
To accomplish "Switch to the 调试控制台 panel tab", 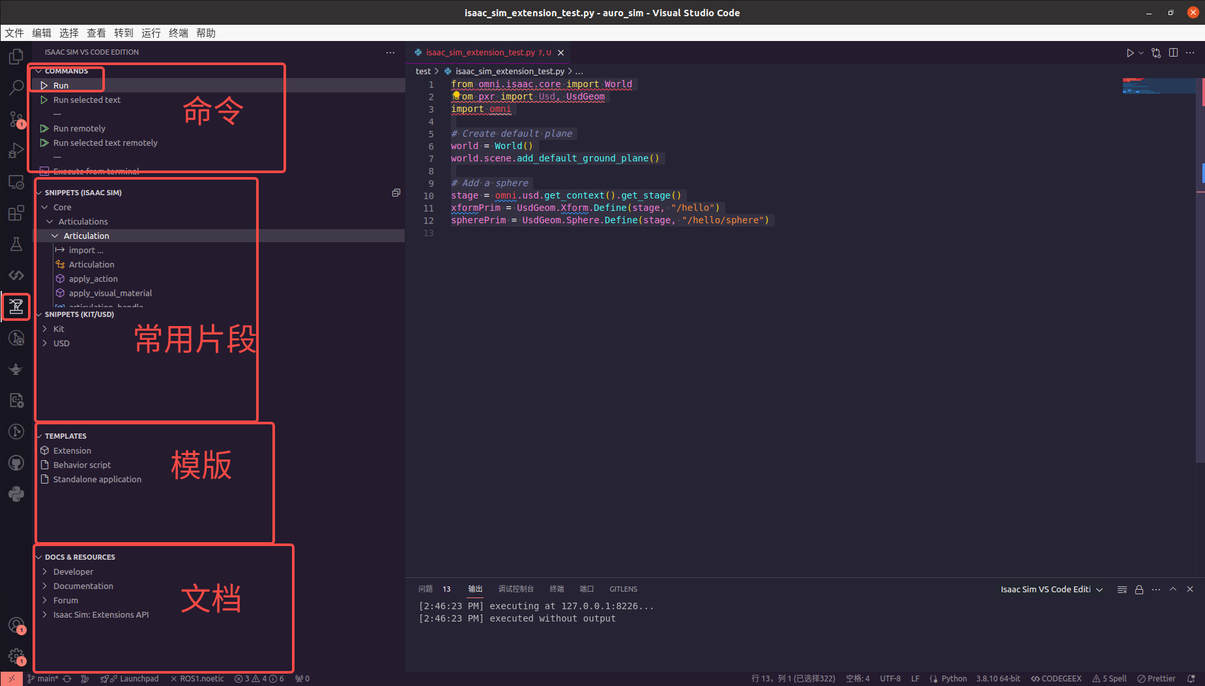I will (516, 589).
